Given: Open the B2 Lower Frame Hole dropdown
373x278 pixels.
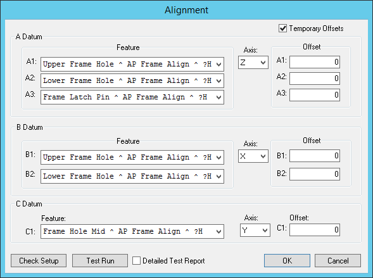Looking at the screenshot, I should (x=132, y=176).
